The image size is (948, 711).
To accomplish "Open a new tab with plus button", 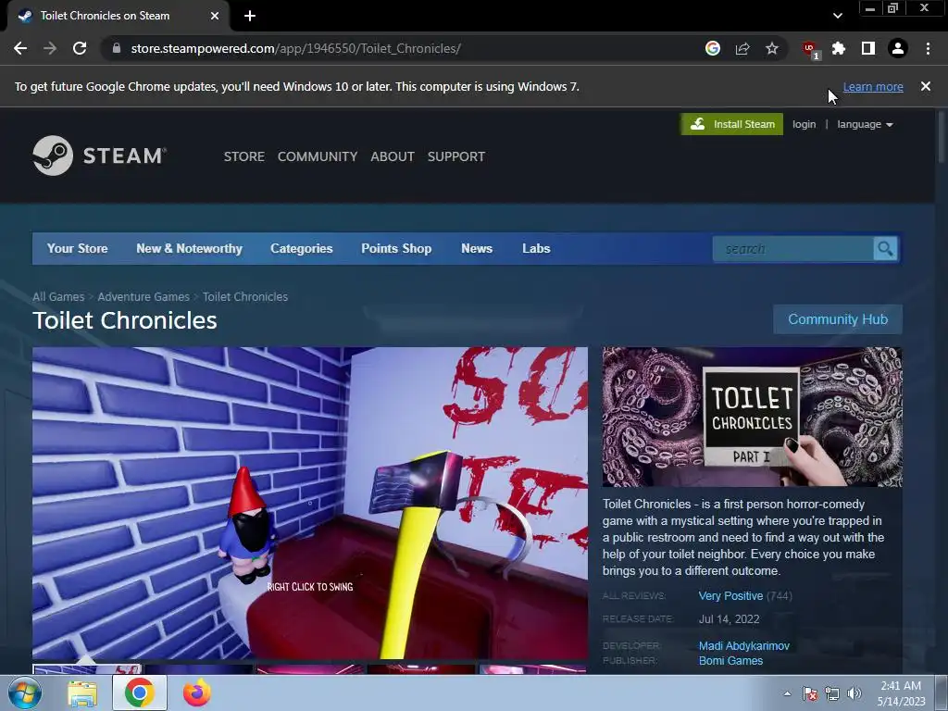I will click(250, 16).
